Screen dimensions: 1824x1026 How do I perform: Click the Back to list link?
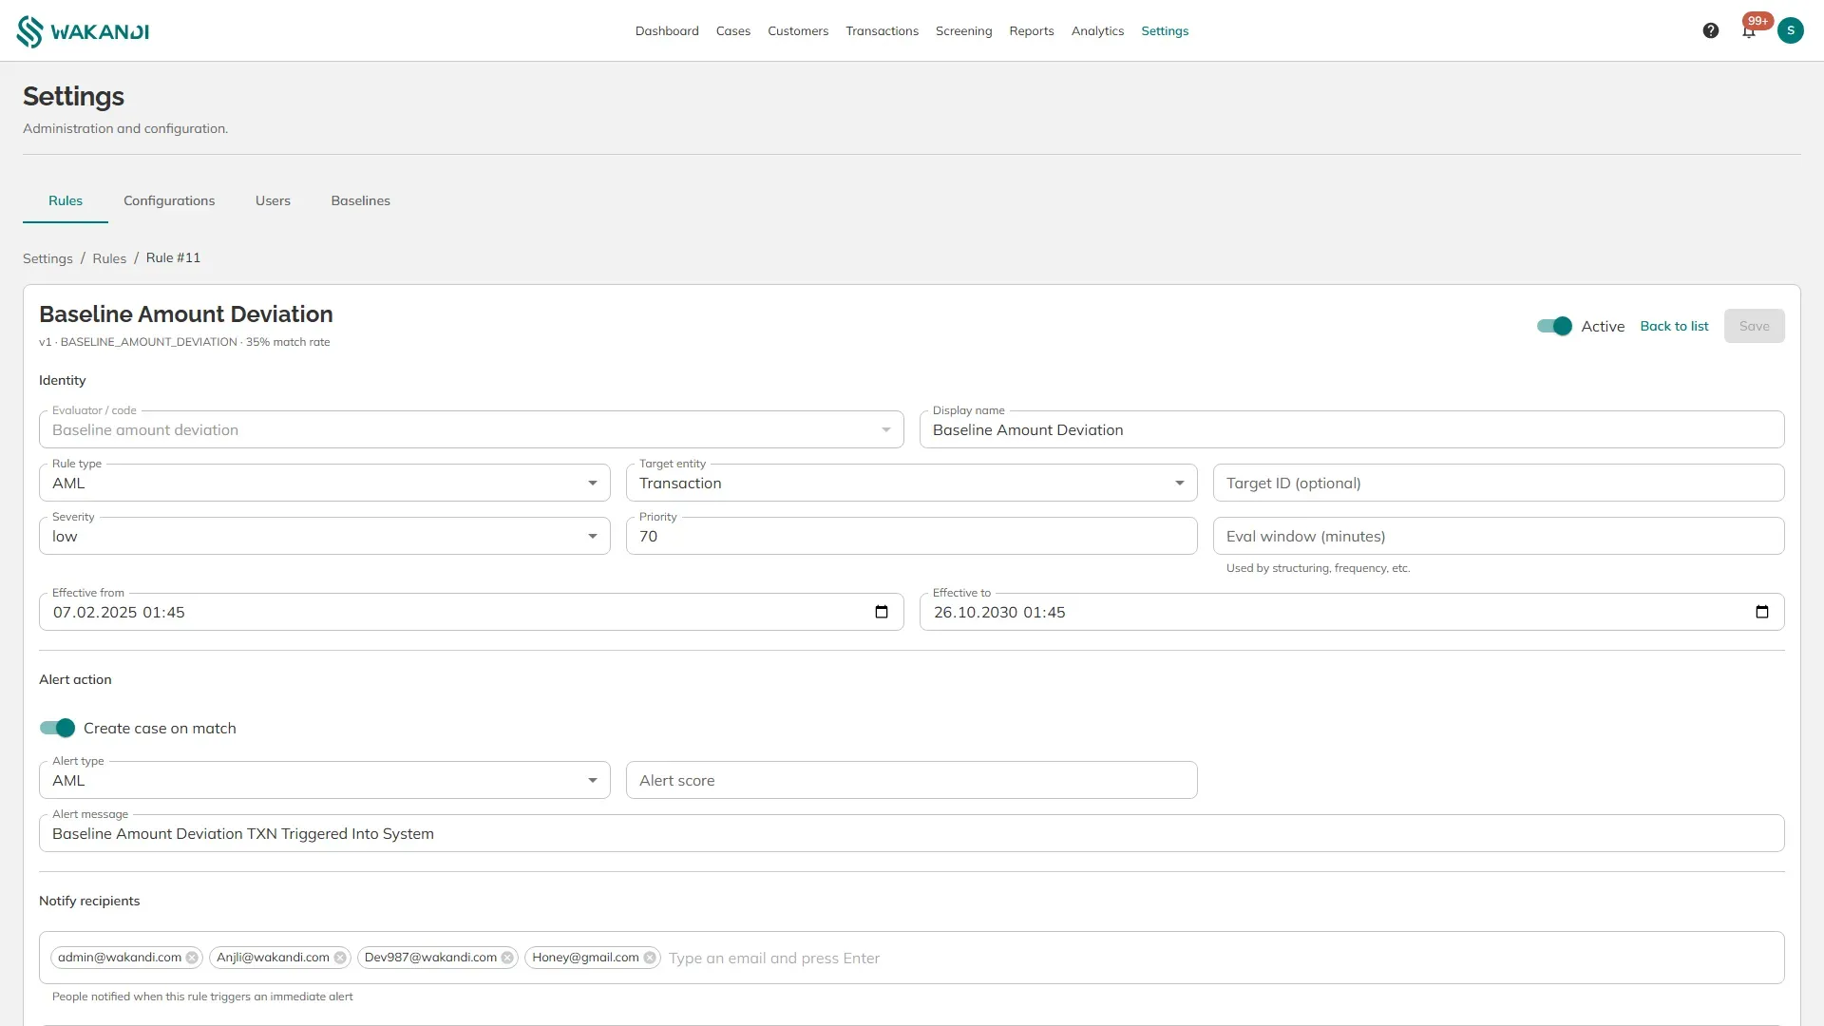click(x=1674, y=326)
